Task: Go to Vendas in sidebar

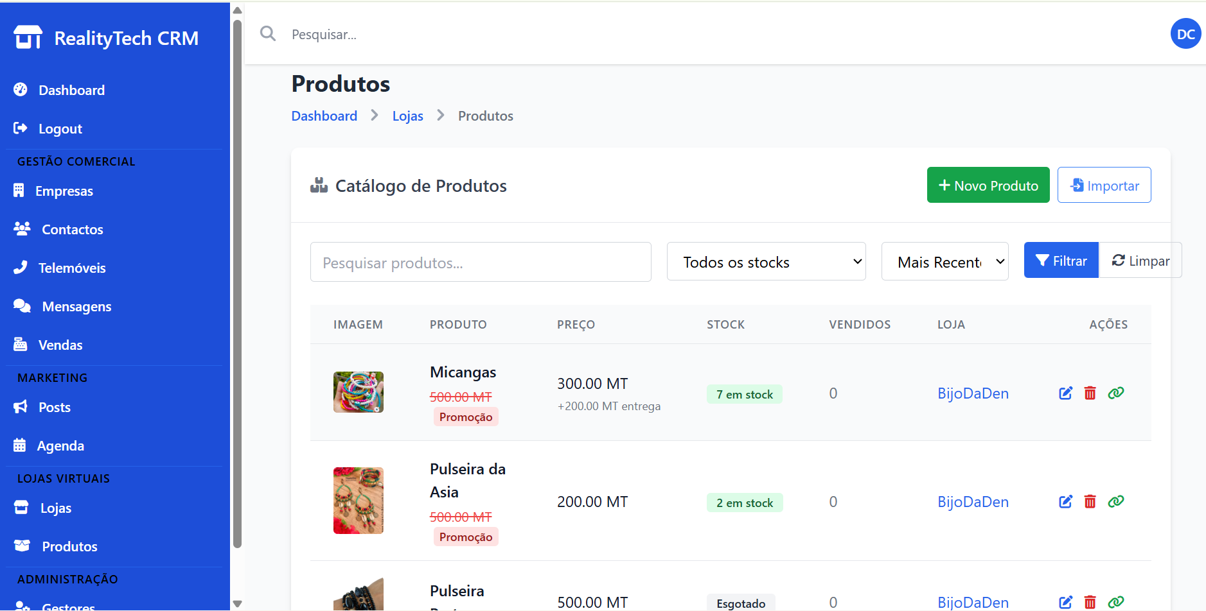Action: [60, 345]
